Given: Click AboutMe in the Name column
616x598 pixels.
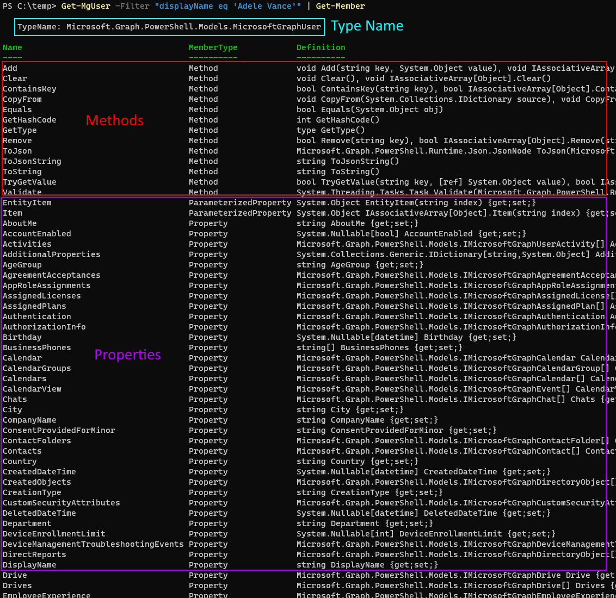Looking at the screenshot, I should (x=20, y=224).
